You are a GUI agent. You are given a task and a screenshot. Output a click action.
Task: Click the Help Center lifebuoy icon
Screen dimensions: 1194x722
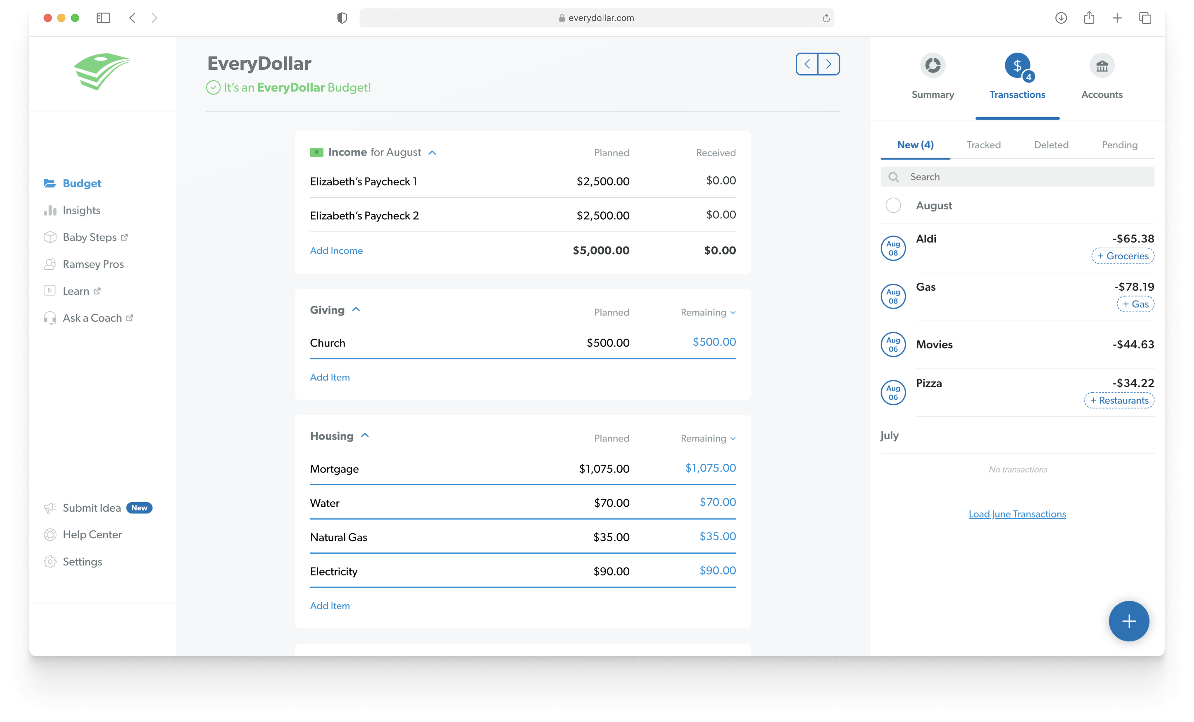pyautogui.click(x=49, y=535)
